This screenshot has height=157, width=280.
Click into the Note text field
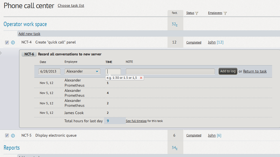170,71
